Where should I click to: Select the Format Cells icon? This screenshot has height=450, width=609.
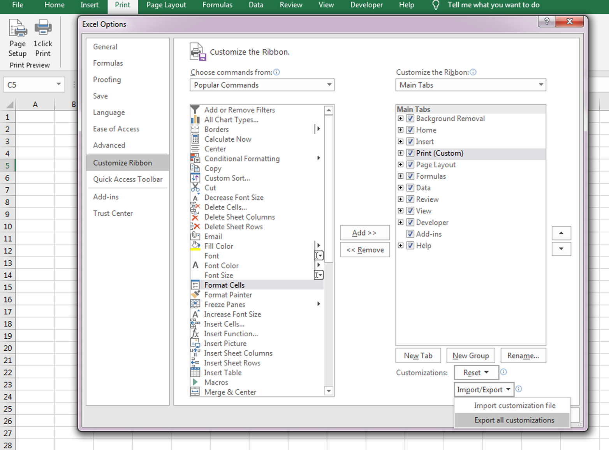[x=195, y=285]
